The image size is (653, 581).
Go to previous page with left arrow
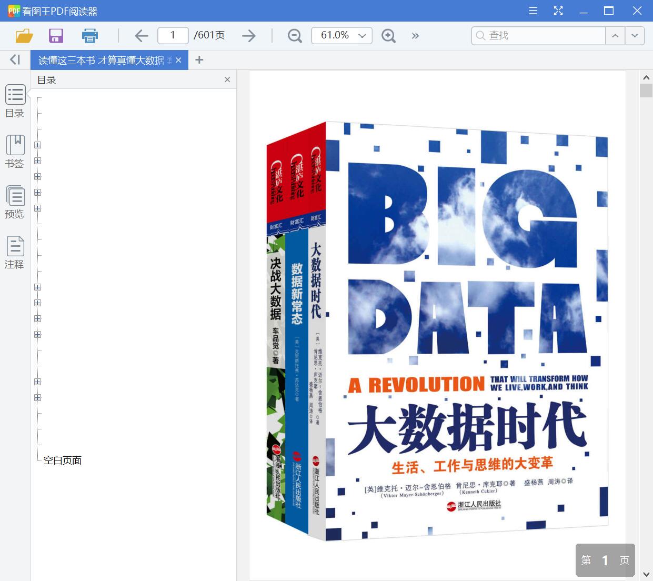pos(141,36)
